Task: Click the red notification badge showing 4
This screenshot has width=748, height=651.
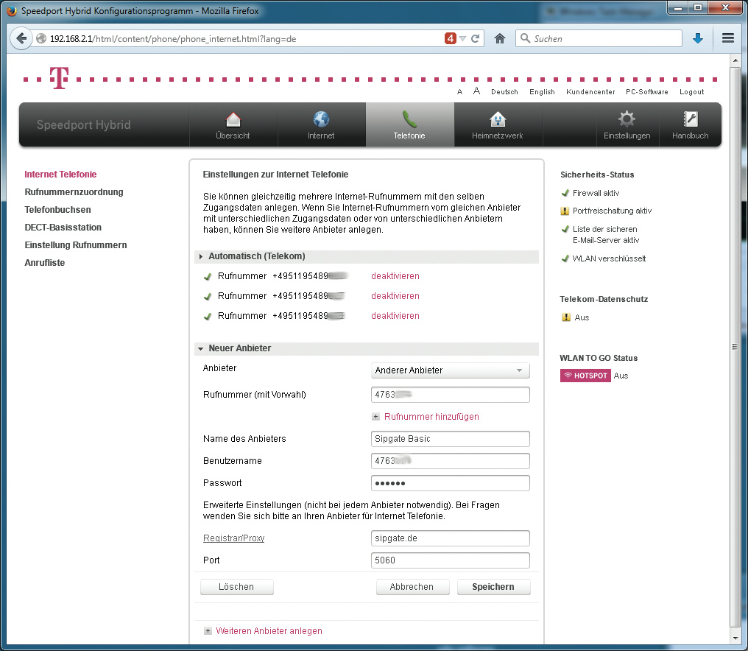Action: (x=450, y=38)
